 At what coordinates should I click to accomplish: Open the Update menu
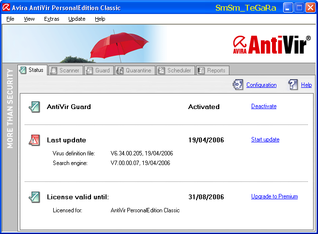(x=77, y=19)
